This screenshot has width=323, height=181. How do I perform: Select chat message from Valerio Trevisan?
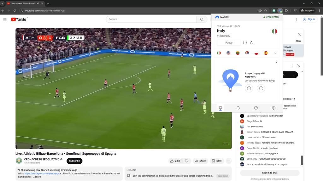(x=270, y=153)
